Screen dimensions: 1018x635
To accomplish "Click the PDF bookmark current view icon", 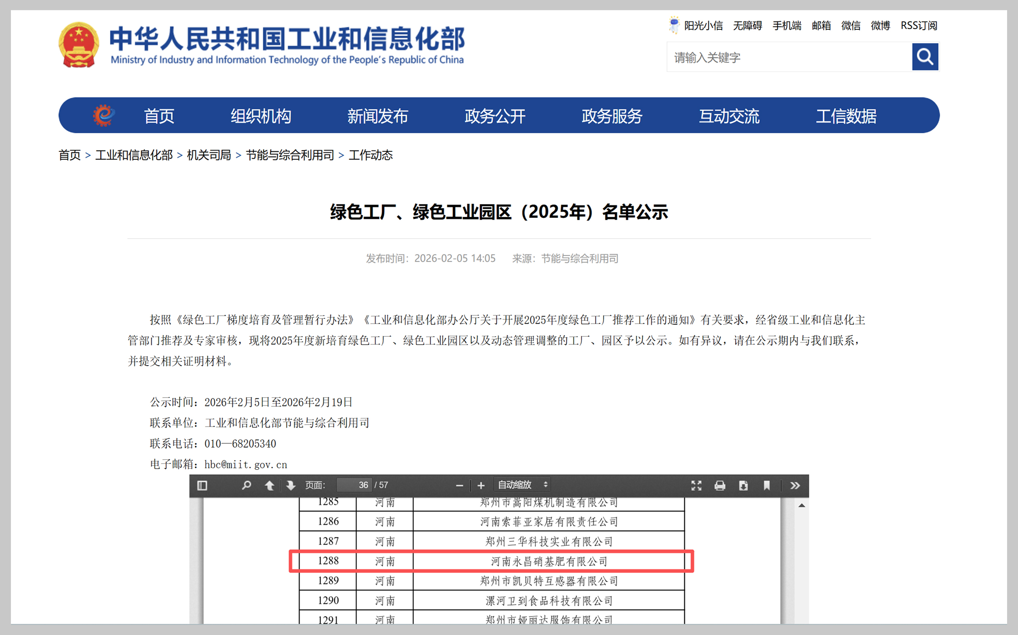I will coord(767,486).
